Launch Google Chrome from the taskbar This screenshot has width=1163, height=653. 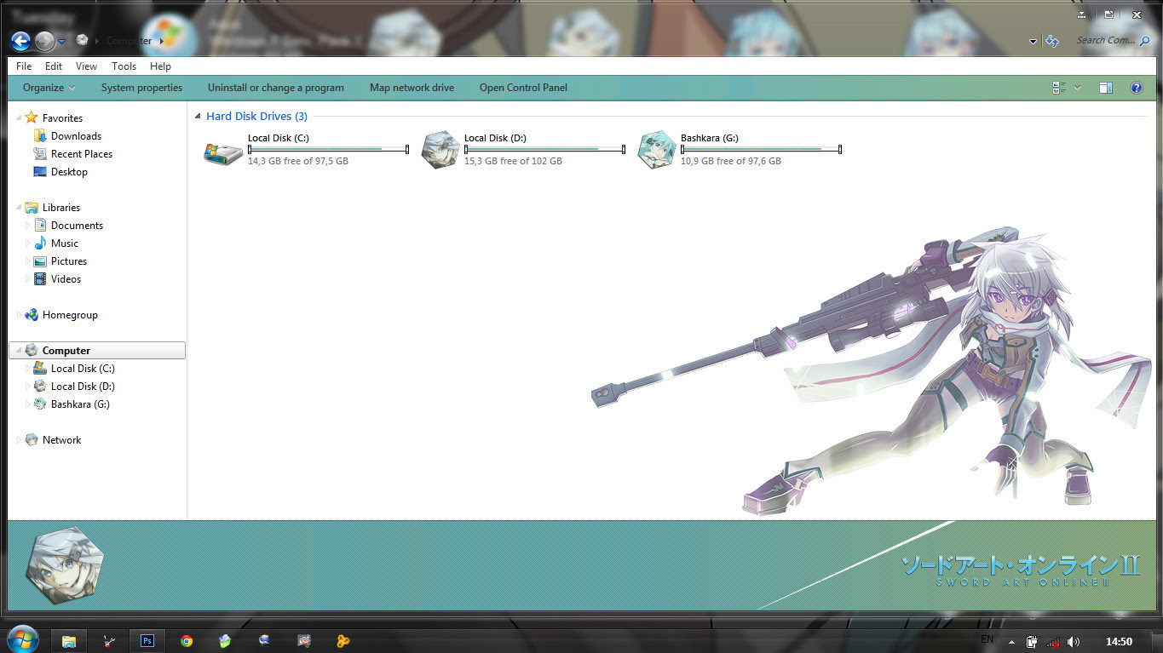tap(187, 641)
